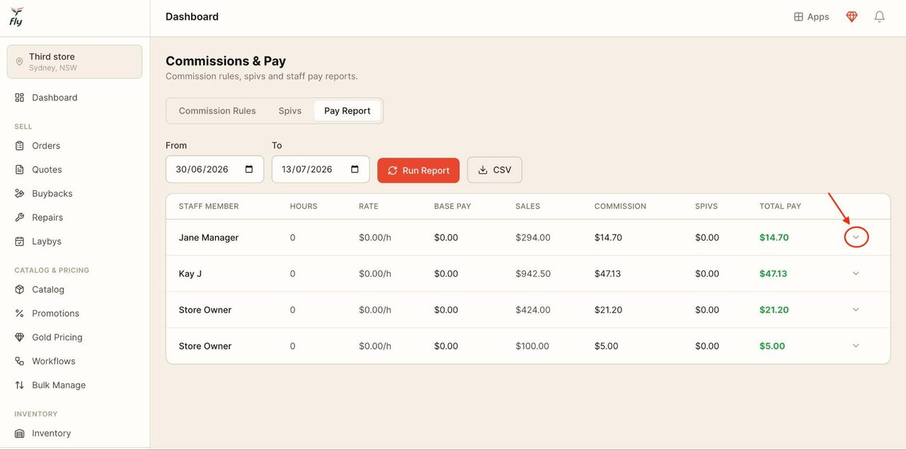Select the Pay Report tab
Image resolution: width=906 pixels, height=450 pixels.
tap(348, 111)
